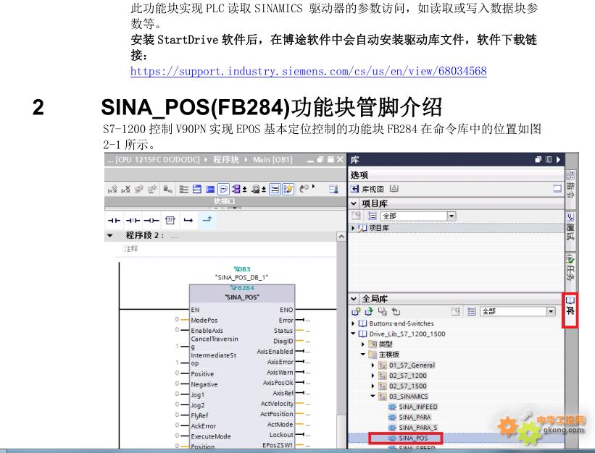Click the close branch icon
This screenshot has height=453, width=595.
(x=207, y=220)
